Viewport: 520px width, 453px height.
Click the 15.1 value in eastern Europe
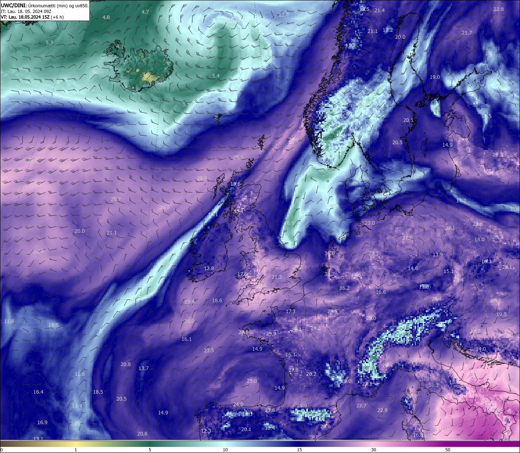(448, 271)
